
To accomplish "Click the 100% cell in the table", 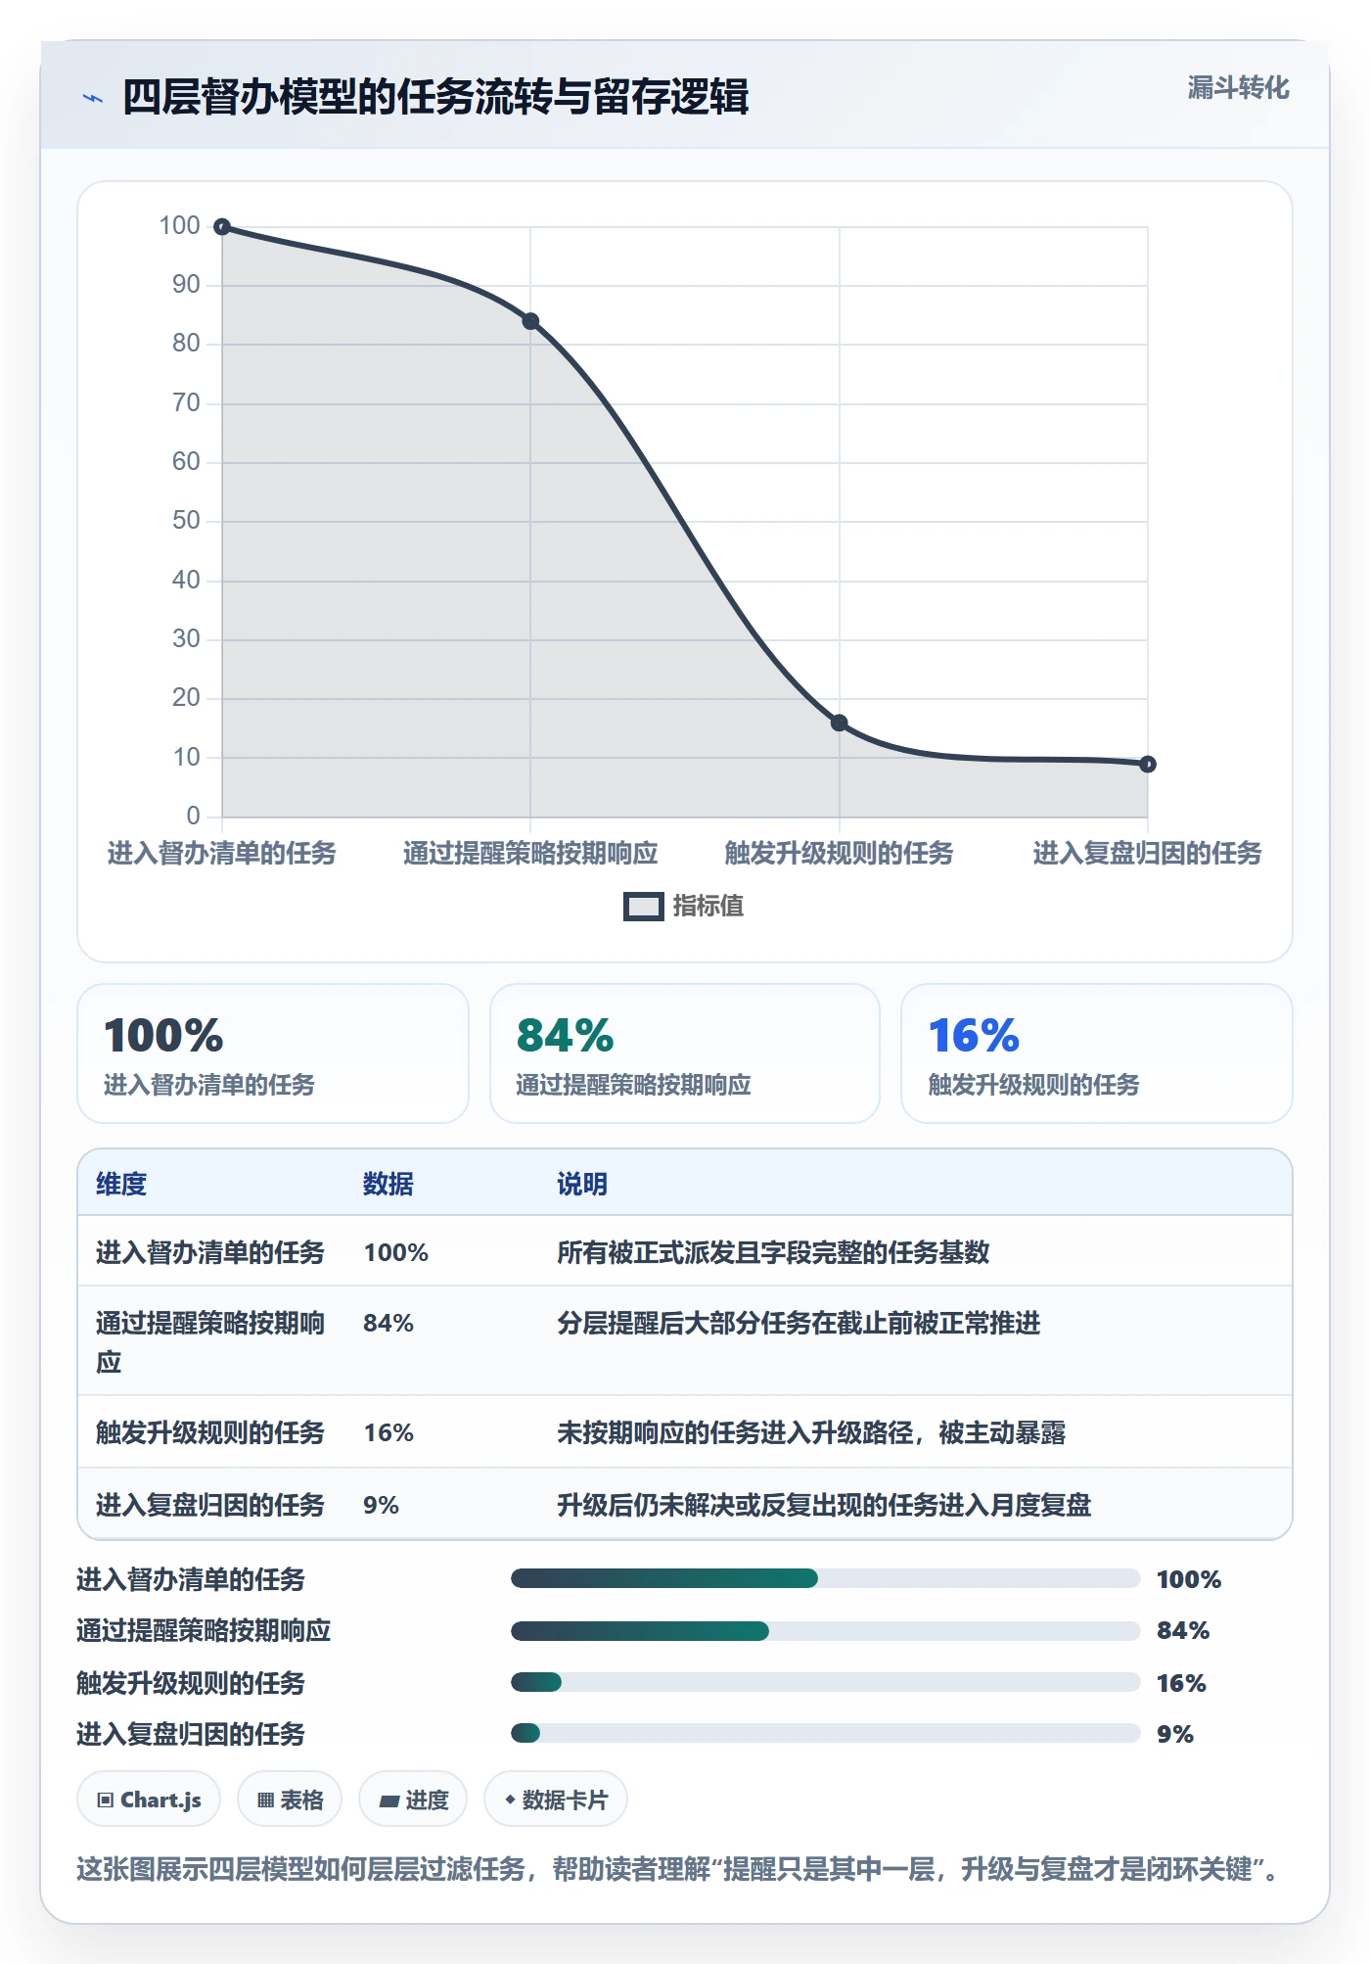I will [396, 1252].
